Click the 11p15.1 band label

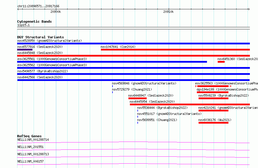point(23,25)
